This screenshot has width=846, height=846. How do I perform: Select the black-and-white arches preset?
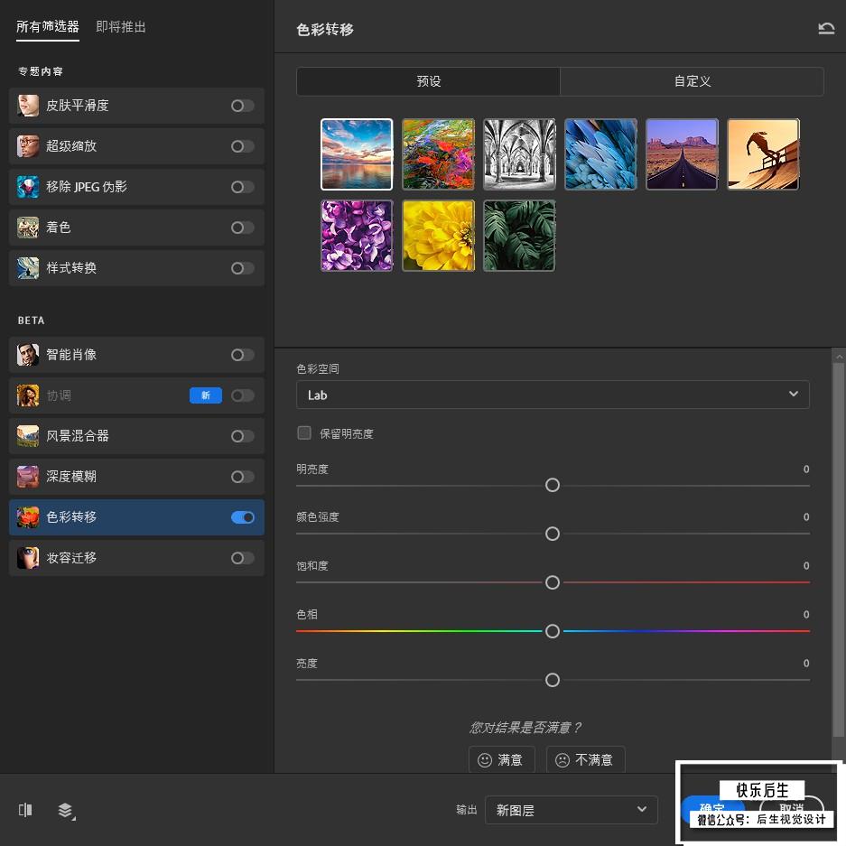click(519, 154)
